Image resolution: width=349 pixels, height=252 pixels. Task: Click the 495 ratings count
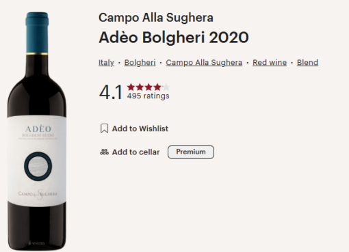click(148, 96)
